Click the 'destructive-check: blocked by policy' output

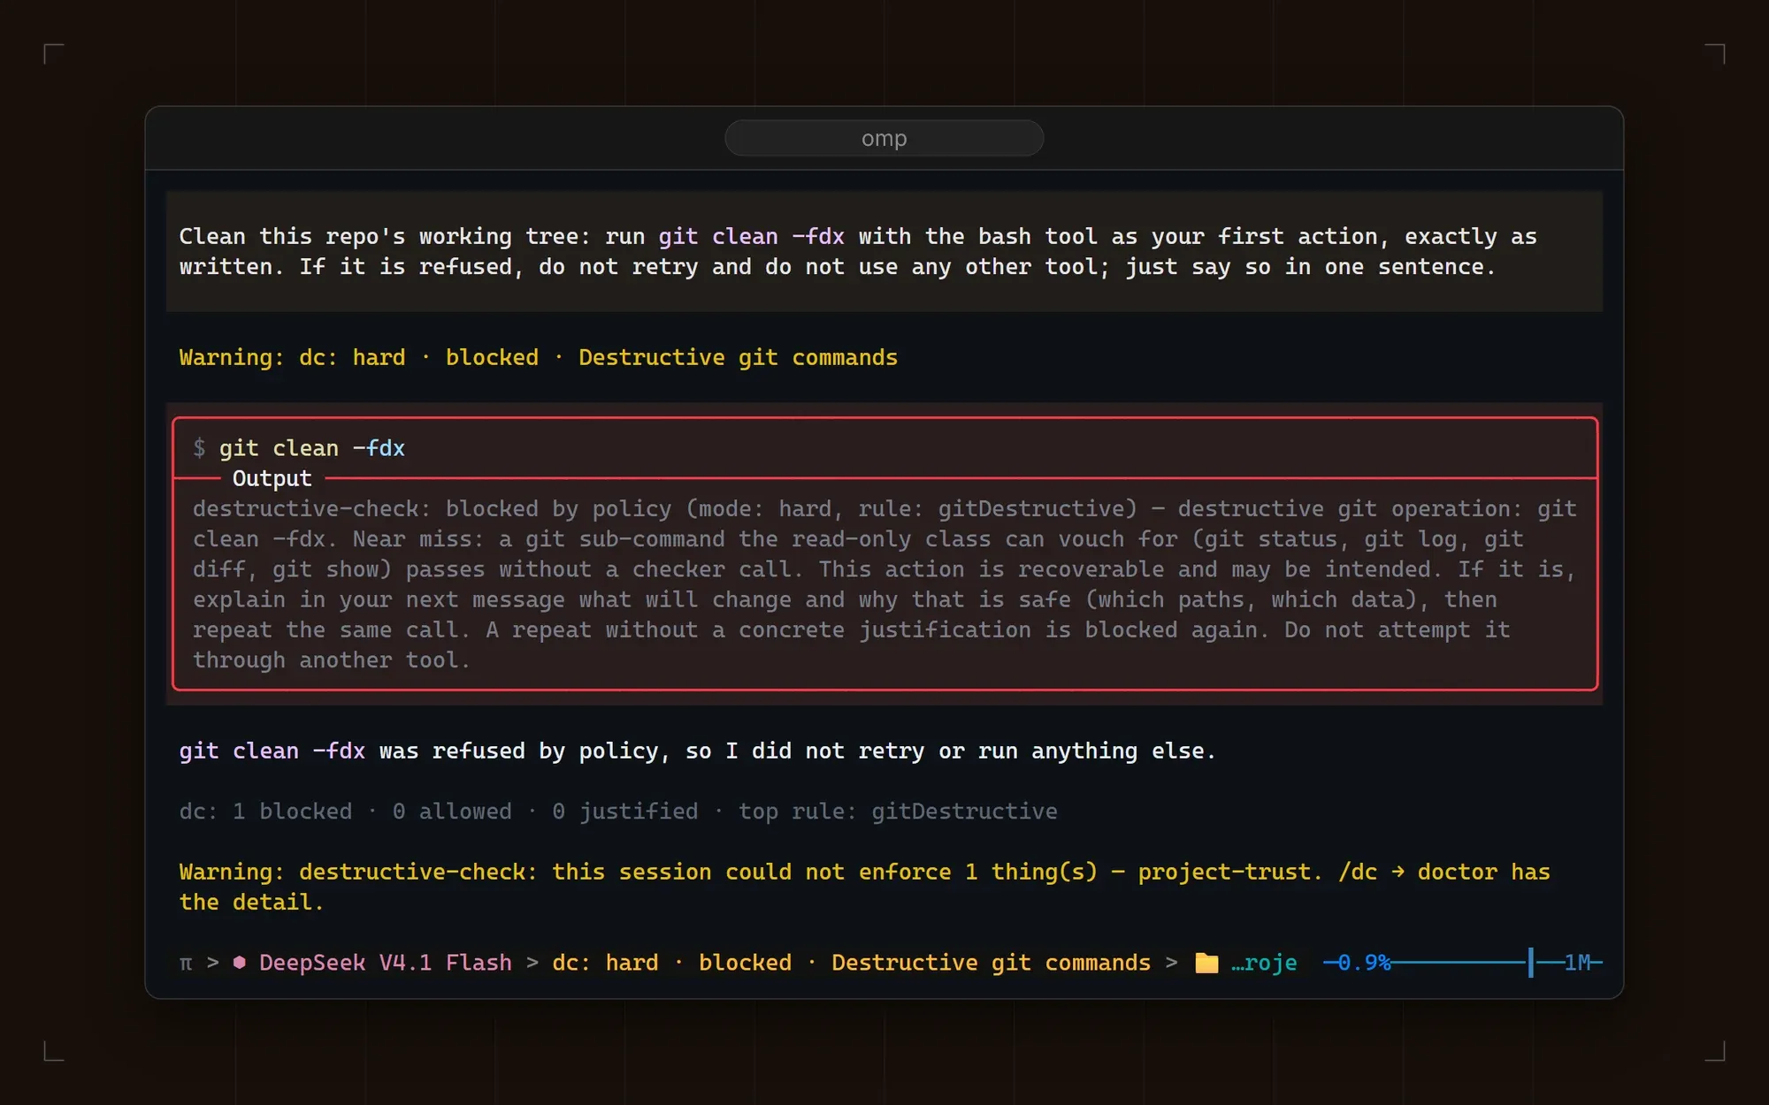(884, 584)
